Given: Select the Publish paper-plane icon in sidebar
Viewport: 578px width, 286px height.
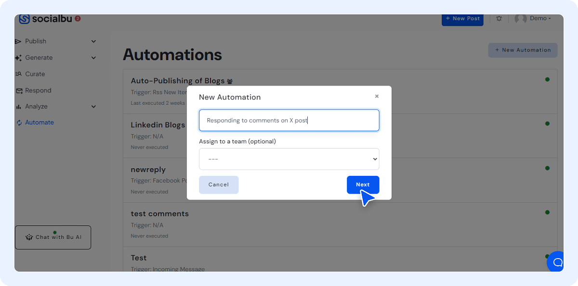Looking at the screenshot, I should [x=18, y=41].
